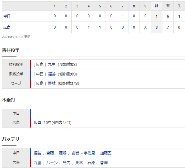
Task: Open 中日 catcher 宇佐見 link
Action: click(x=89, y=153)
